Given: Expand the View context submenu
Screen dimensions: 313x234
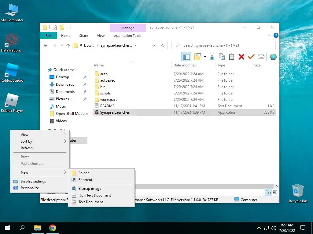Looking at the screenshot, I should coord(40,135).
